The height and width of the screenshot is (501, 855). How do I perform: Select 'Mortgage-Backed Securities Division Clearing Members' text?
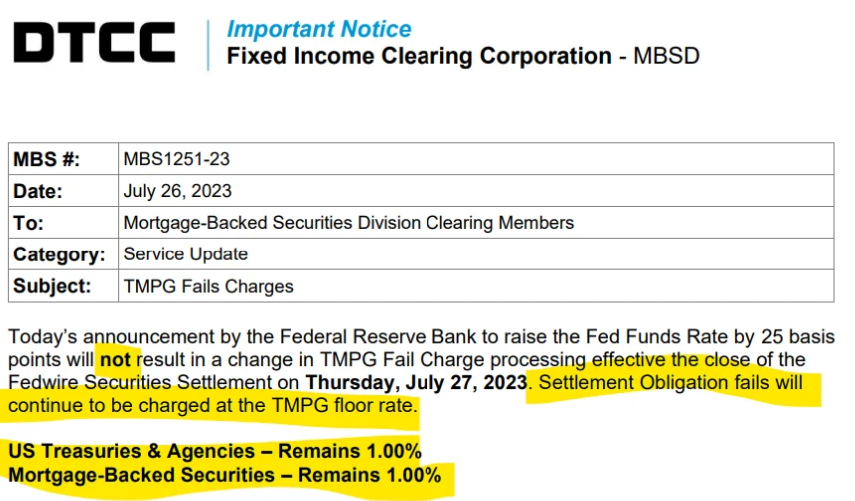pos(349,223)
